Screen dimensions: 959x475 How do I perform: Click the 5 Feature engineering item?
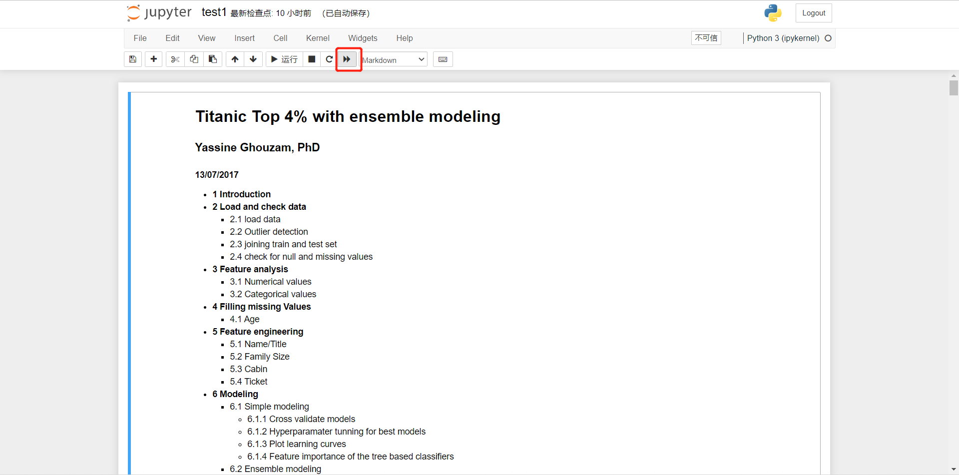point(258,332)
